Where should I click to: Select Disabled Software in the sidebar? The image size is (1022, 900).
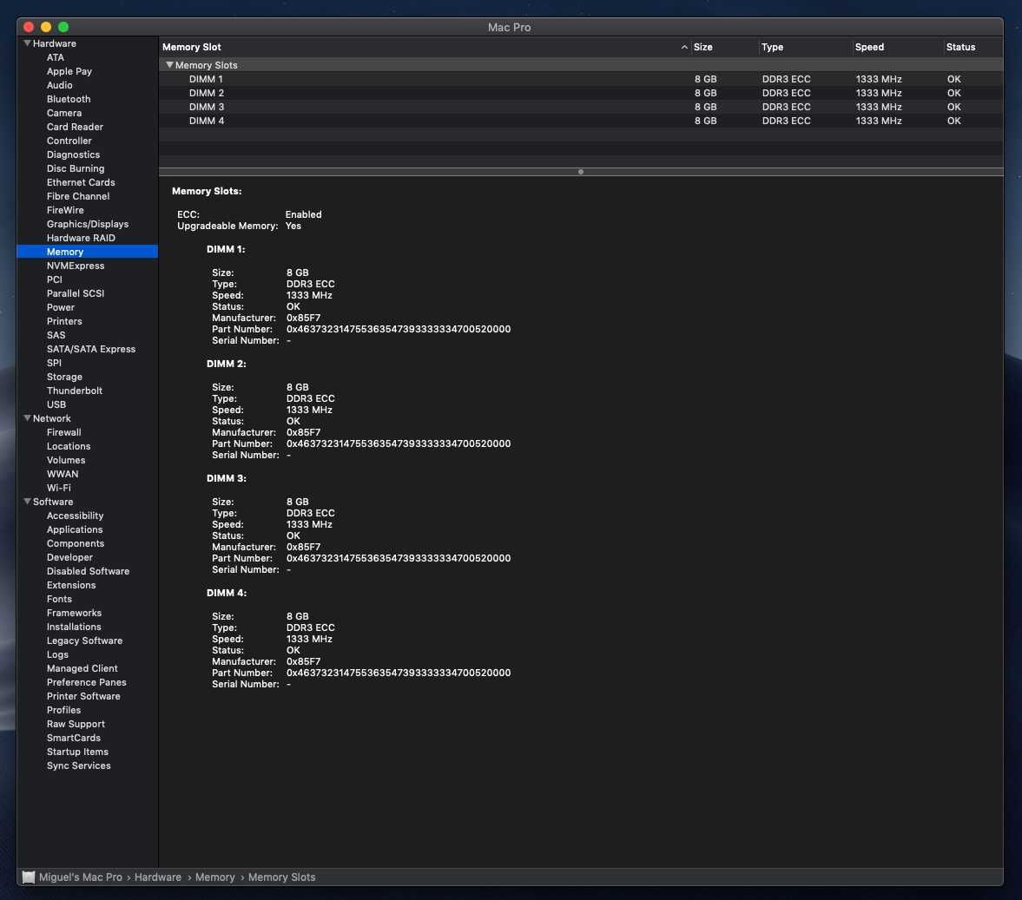88,572
